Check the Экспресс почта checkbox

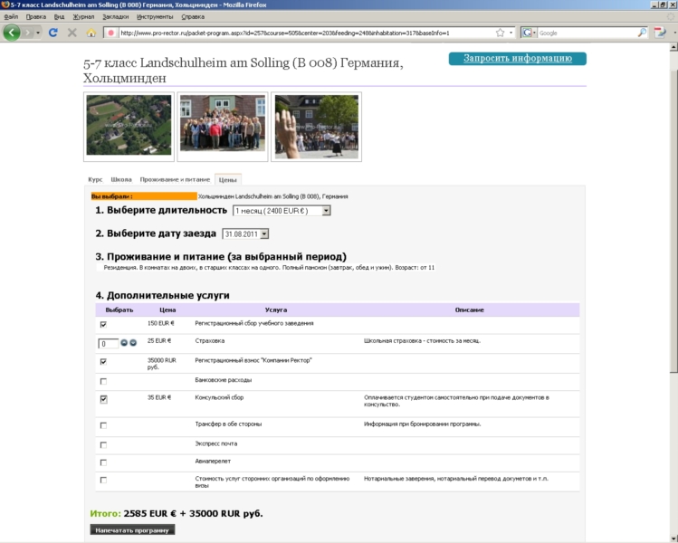(103, 445)
